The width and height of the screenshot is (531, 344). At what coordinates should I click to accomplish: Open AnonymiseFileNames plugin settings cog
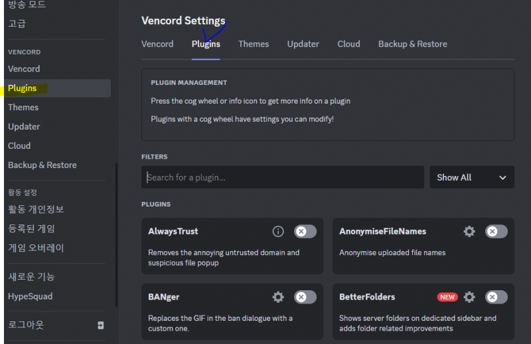coord(469,232)
